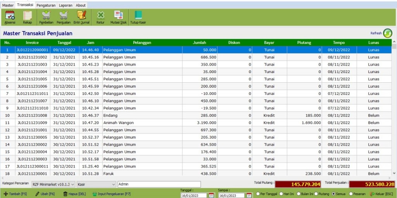Open the Absensi attendance icon
The width and height of the screenshot is (397, 198).
10,17
